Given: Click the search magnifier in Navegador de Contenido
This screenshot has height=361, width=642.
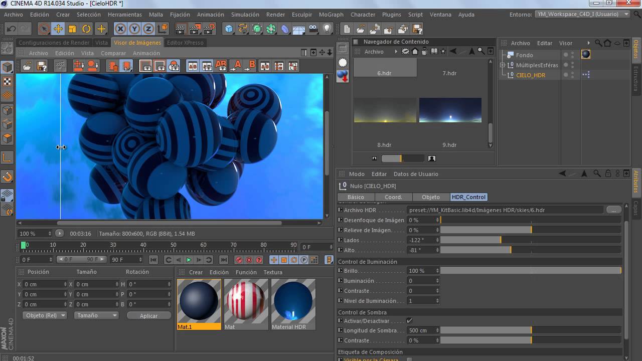Looking at the screenshot, I should tap(480, 51).
